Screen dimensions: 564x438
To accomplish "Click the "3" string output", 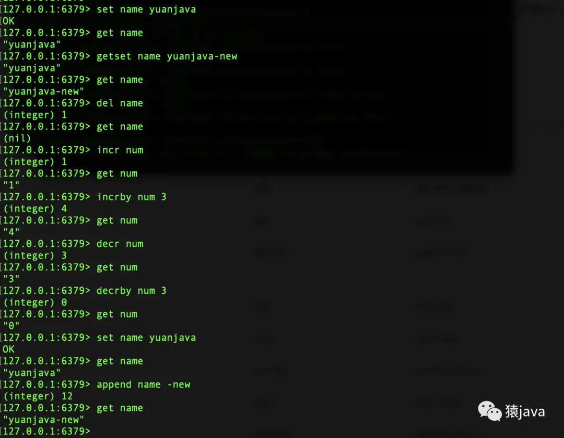I will click(11, 279).
